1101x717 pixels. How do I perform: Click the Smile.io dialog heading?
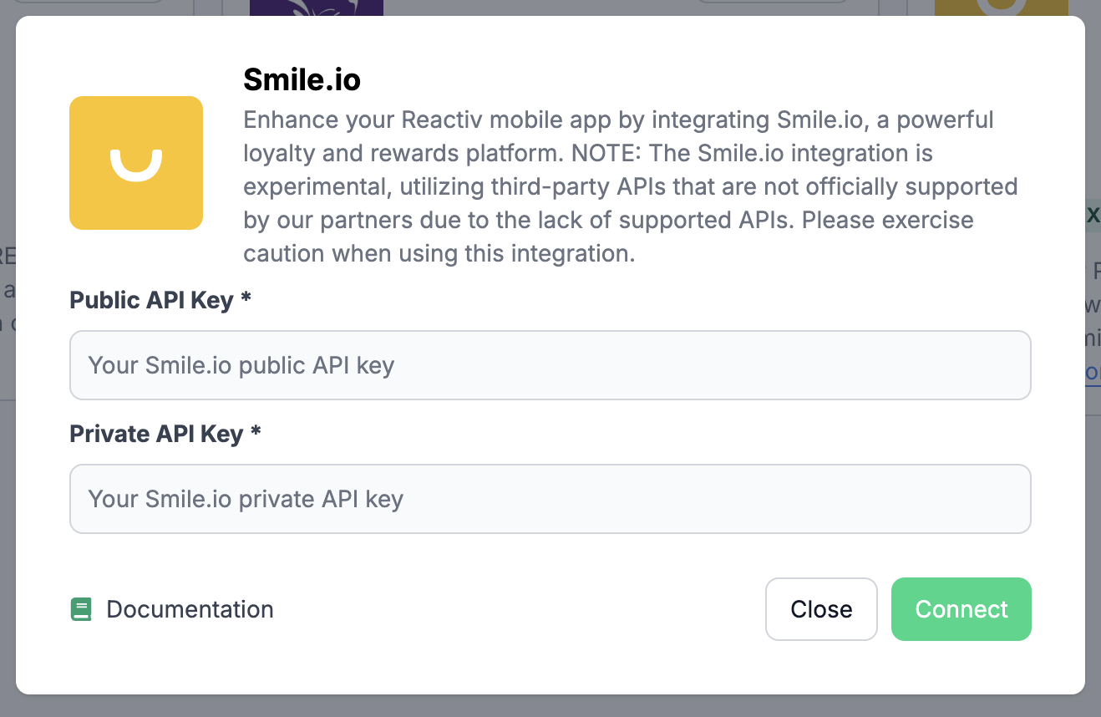click(302, 79)
